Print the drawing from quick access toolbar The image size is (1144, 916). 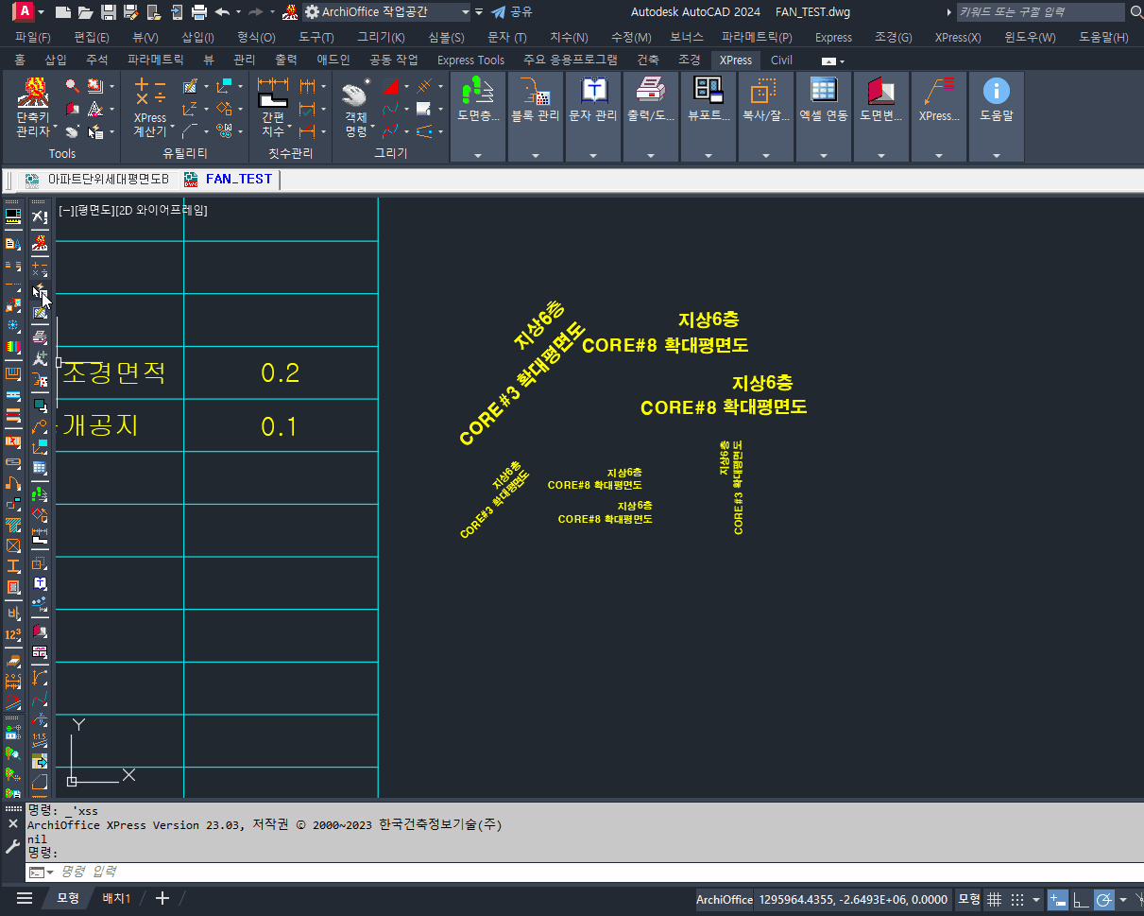[198, 12]
